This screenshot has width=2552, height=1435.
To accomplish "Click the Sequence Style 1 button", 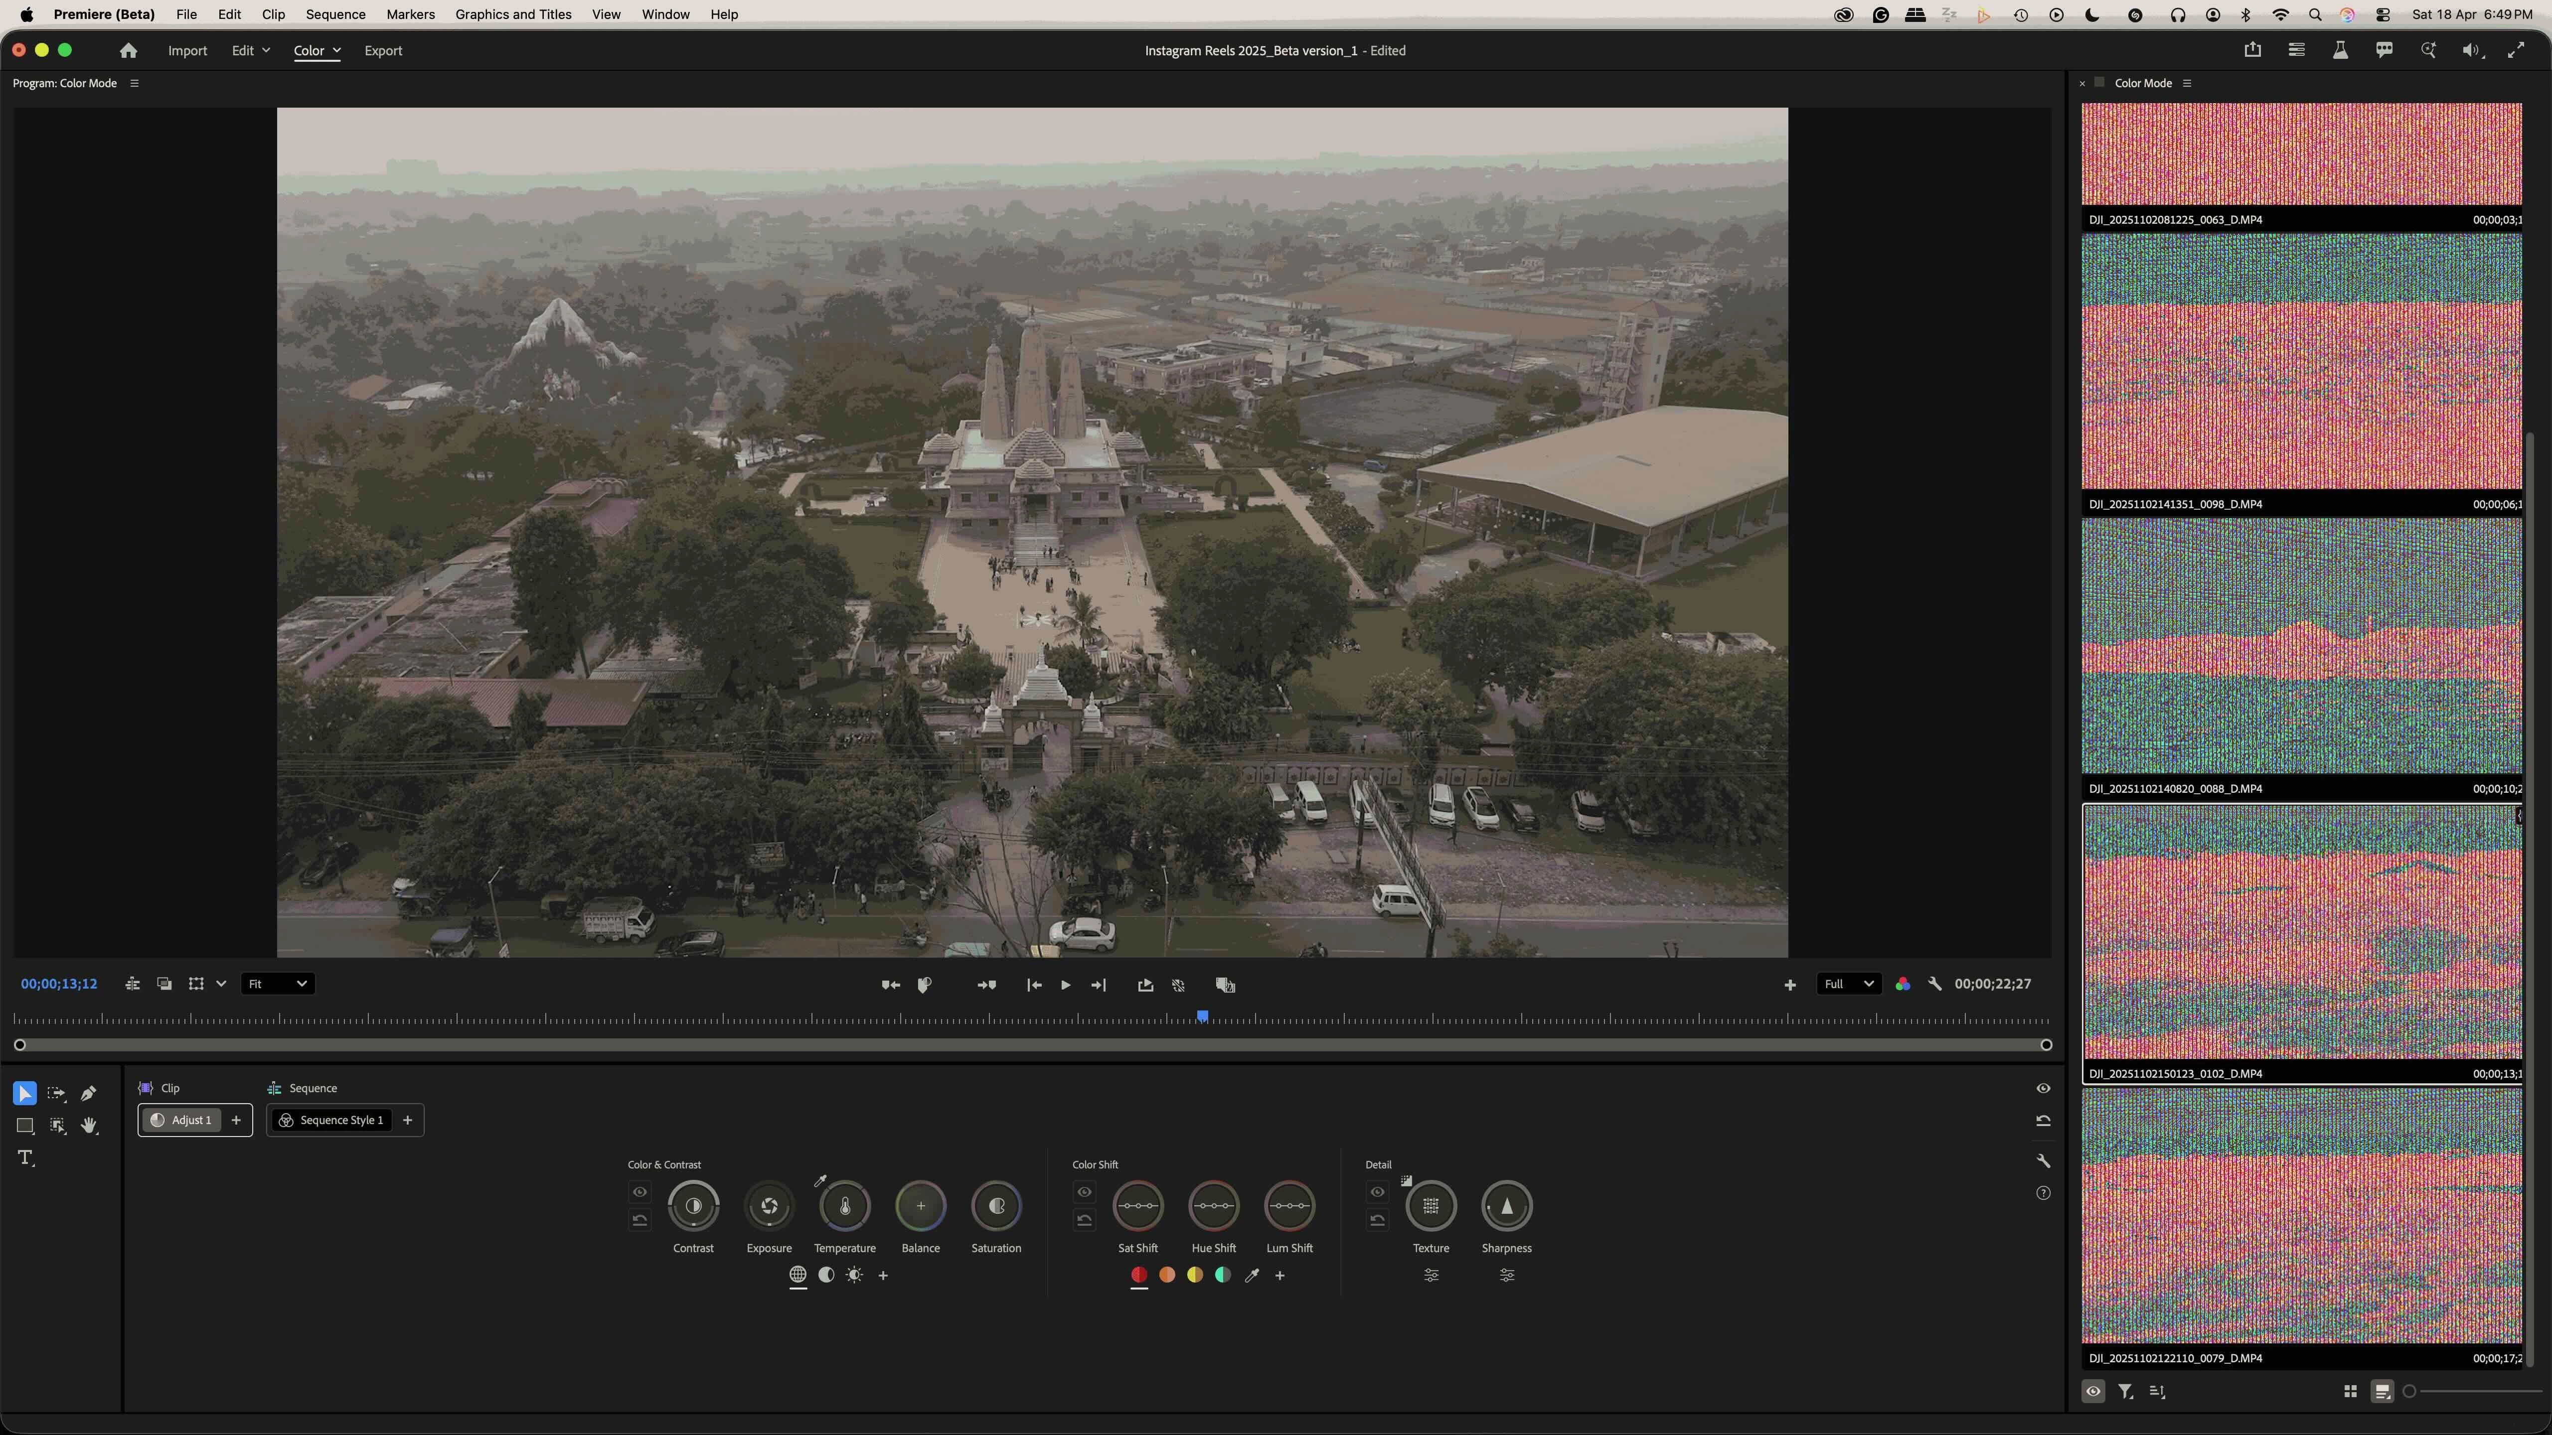I will [332, 1120].
